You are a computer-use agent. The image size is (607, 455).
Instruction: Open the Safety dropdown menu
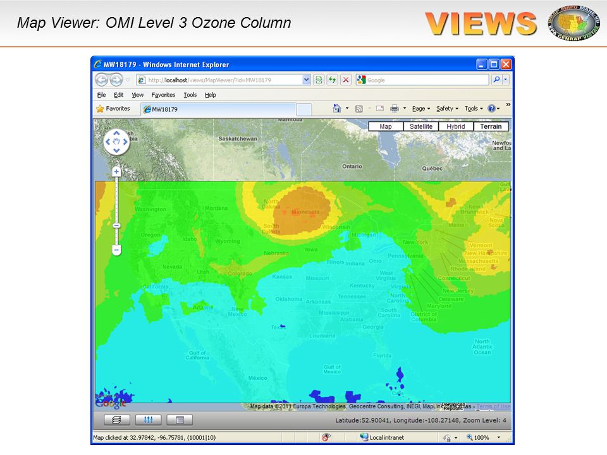pyautogui.click(x=447, y=109)
